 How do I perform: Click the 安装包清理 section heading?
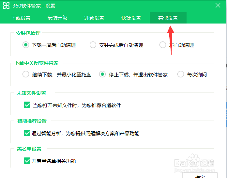[x=28, y=33]
